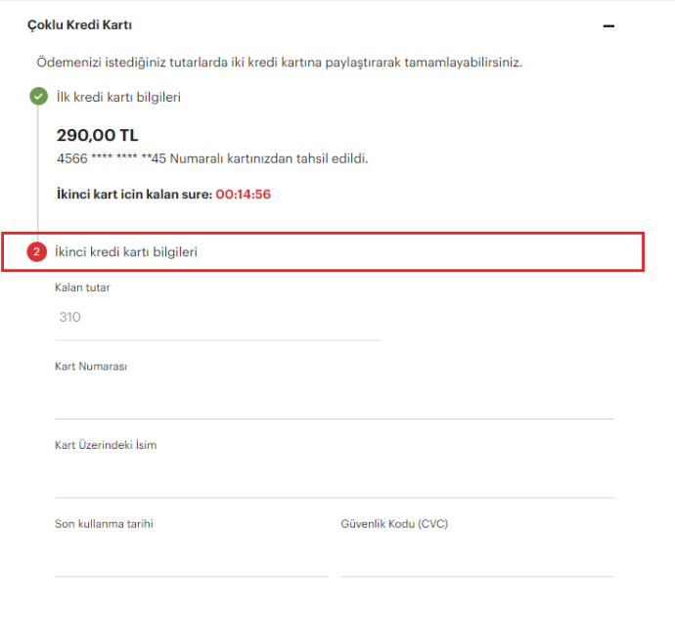
Task: Click the Çoklu Kredi Kartı heading
Action: coord(79,24)
